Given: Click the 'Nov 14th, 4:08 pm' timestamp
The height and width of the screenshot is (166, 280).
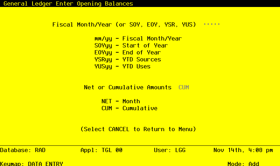Looking at the screenshot, I should [x=243, y=150].
